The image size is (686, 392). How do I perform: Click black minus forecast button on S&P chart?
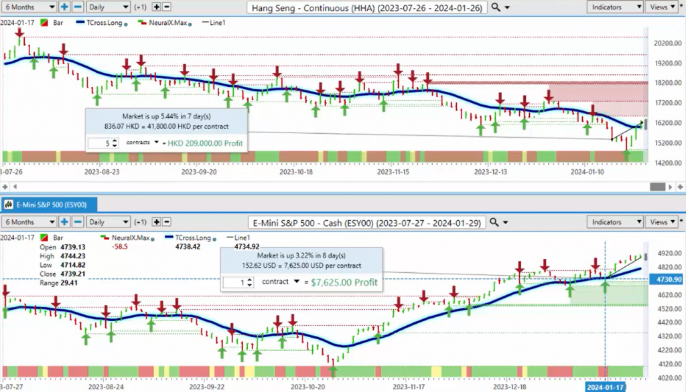click(167, 222)
